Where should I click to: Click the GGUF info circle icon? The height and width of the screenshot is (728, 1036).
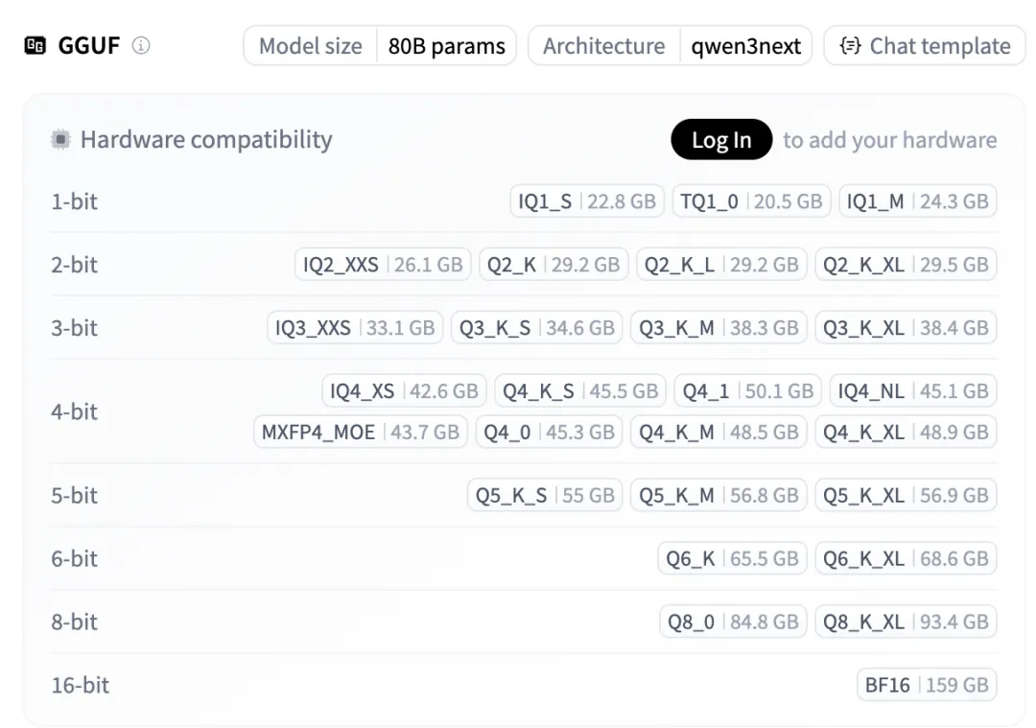(141, 45)
